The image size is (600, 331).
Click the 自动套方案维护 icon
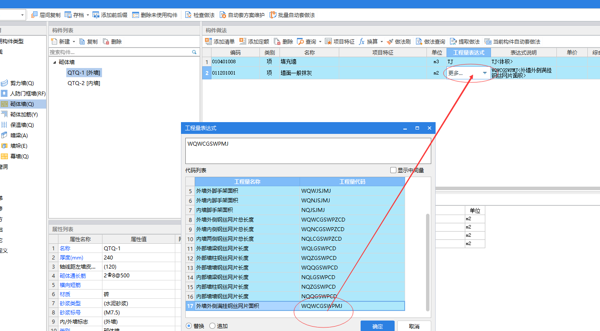click(x=223, y=15)
